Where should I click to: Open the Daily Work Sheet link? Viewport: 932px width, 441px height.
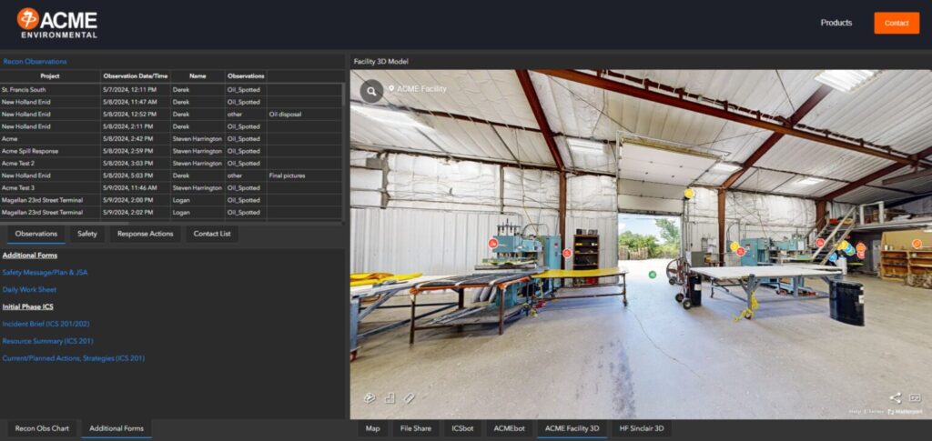29,290
